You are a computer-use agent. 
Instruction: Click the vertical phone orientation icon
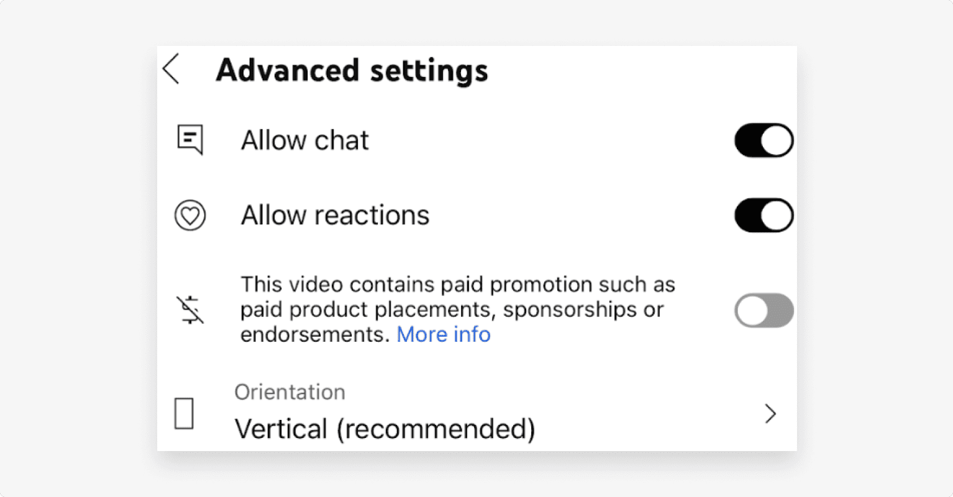coord(184,414)
